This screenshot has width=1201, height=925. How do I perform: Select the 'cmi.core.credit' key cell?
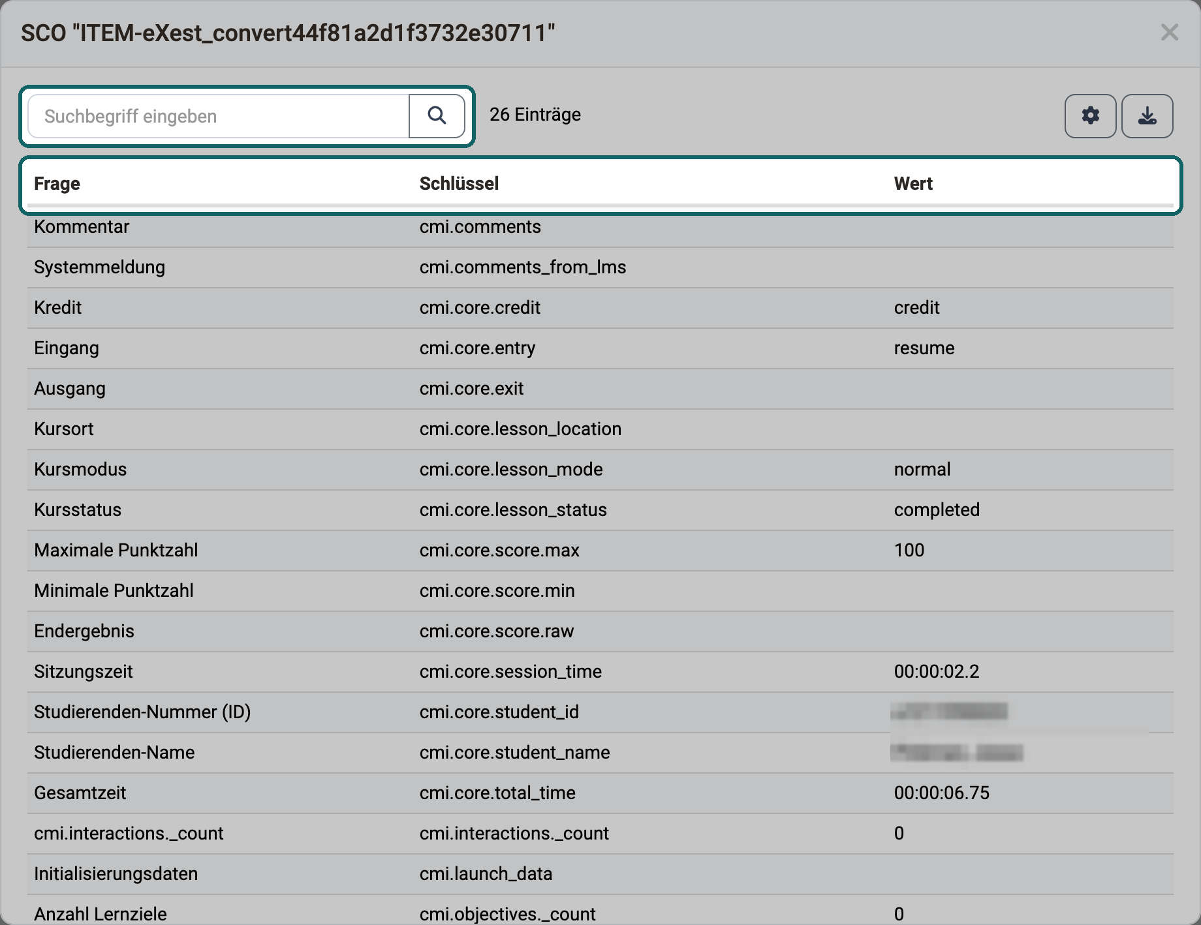pyautogui.click(x=480, y=308)
